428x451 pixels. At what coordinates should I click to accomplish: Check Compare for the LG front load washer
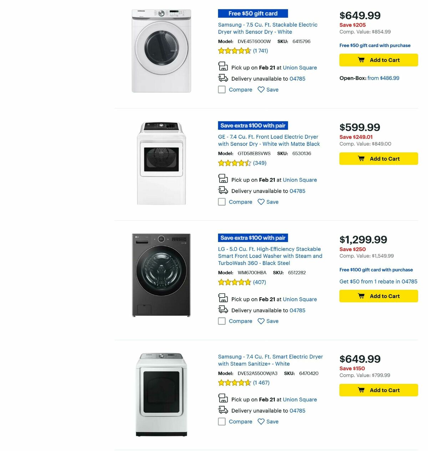coord(221,321)
